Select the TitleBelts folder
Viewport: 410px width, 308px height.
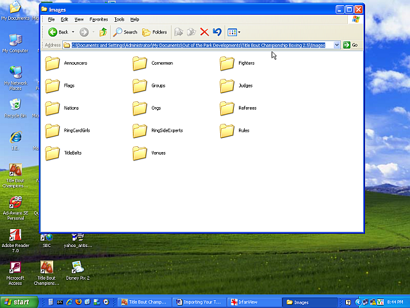pyautogui.click(x=63, y=153)
